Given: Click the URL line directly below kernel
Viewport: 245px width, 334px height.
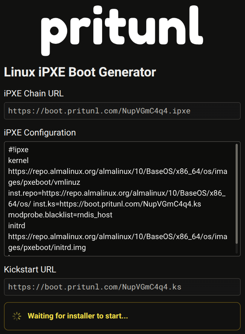Looking at the screenshot, I should point(118,171).
